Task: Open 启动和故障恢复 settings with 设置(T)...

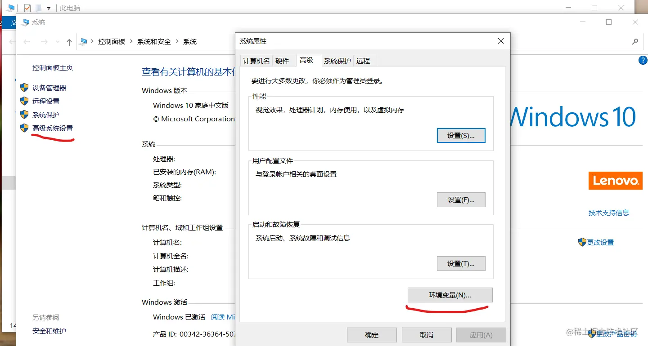Action: click(461, 264)
